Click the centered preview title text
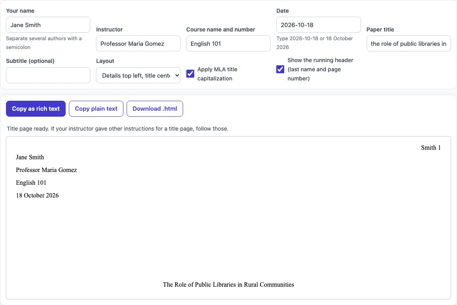457x305 pixels. pyautogui.click(x=228, y=285)
